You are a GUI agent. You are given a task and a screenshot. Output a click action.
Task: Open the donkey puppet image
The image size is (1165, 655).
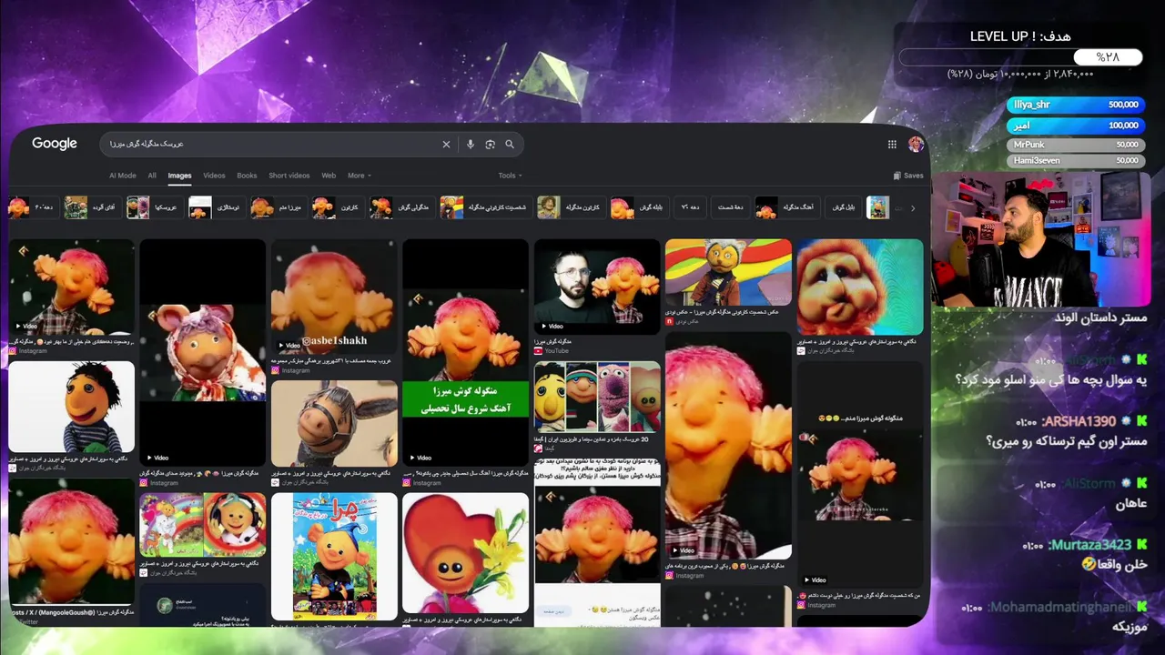(334, 423)
